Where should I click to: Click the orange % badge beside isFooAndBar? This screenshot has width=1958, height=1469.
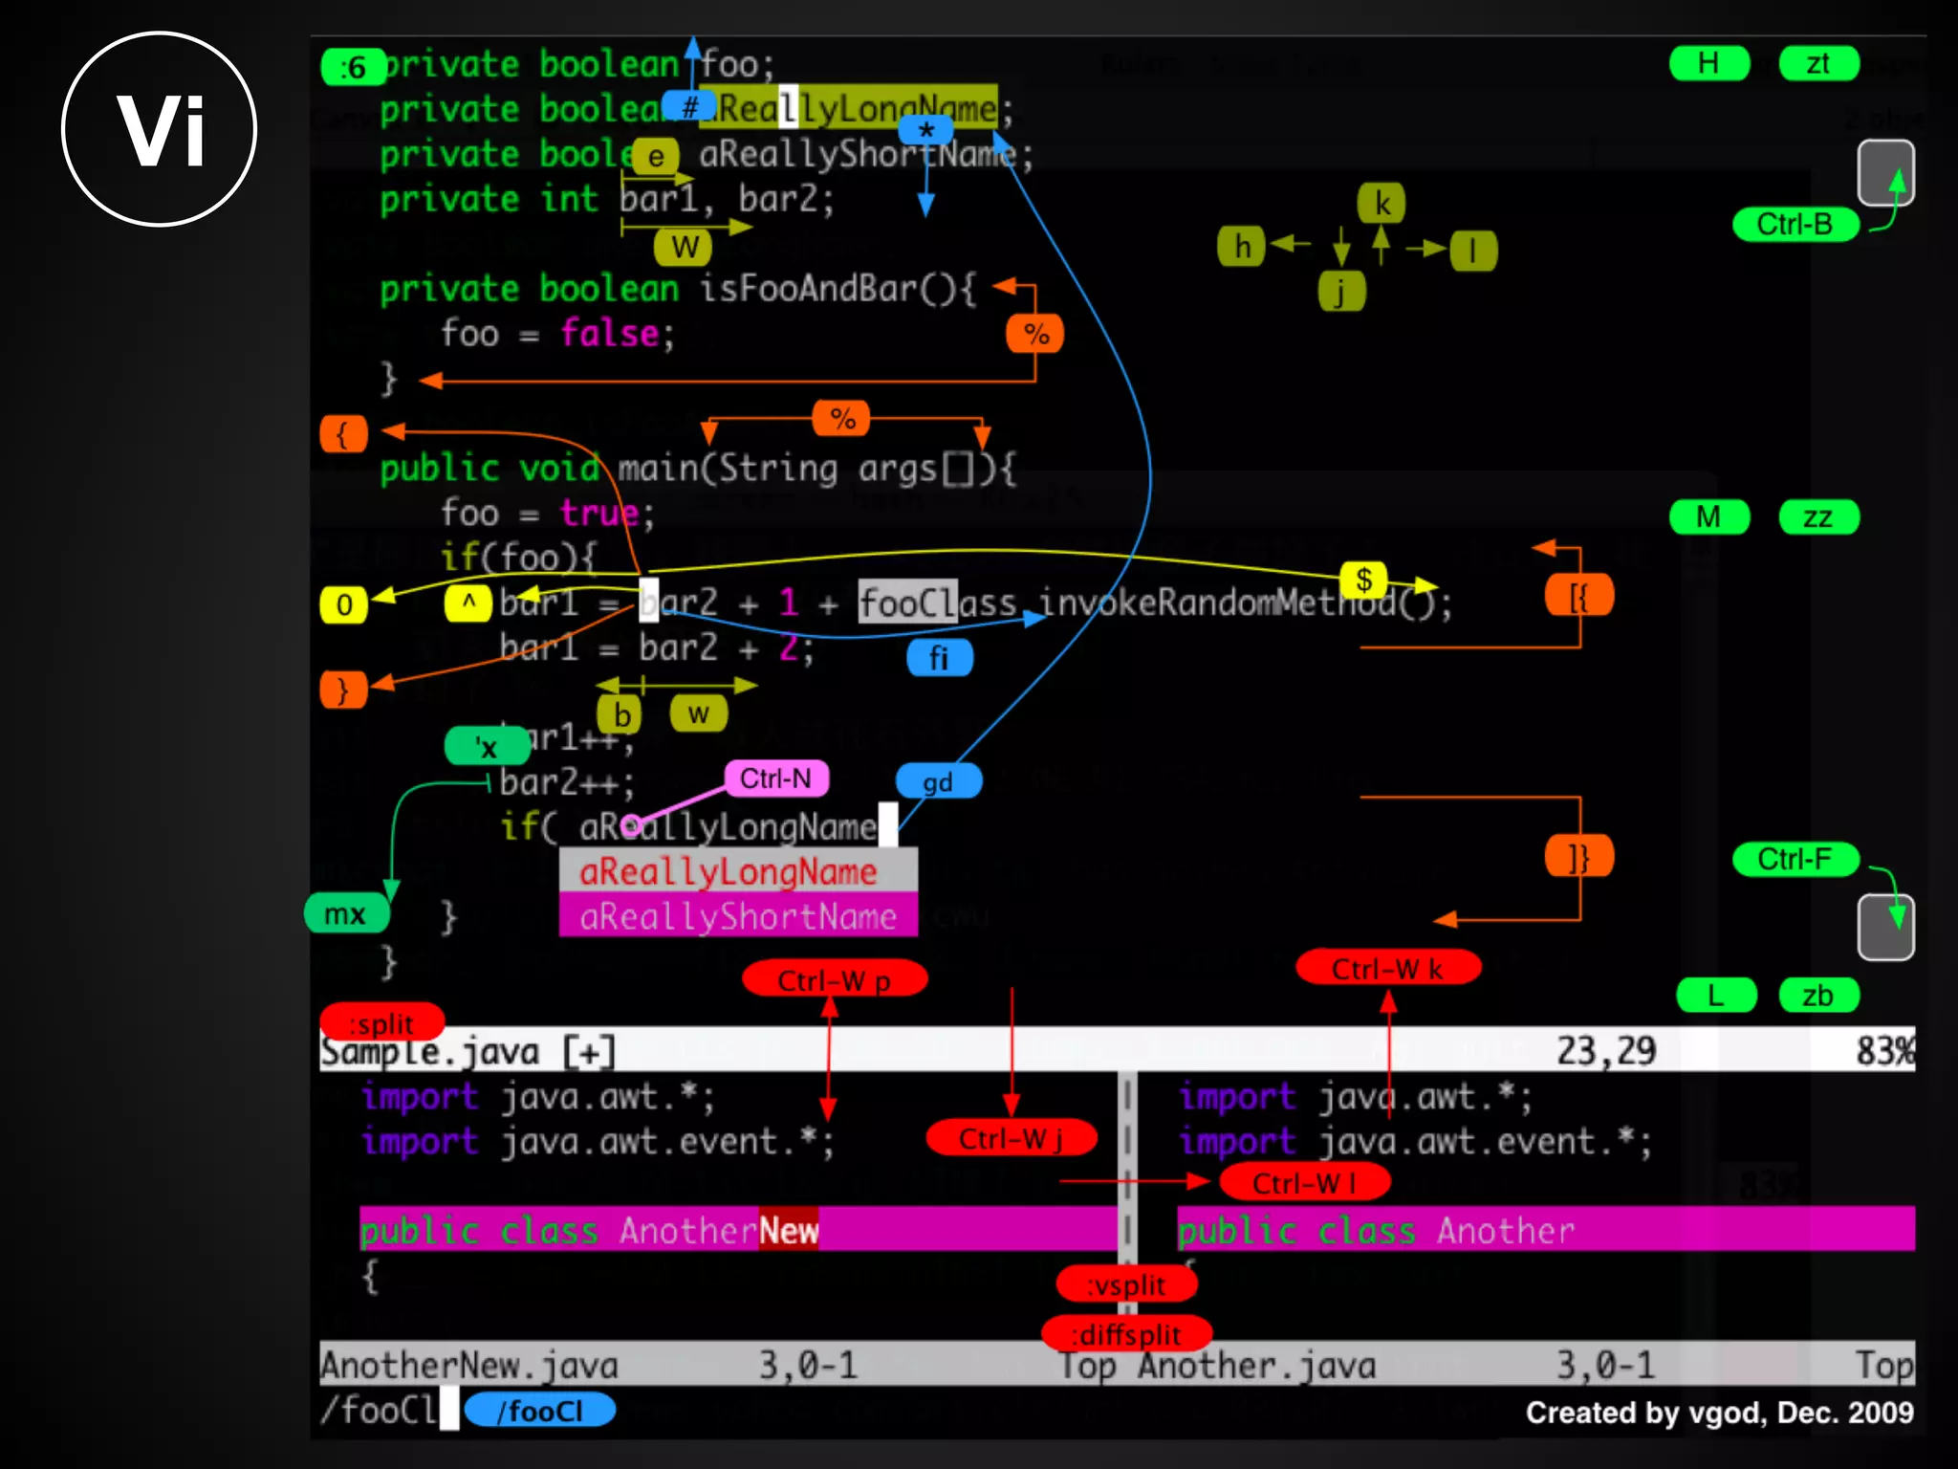pyautogui.click(x=1035, y=334)
